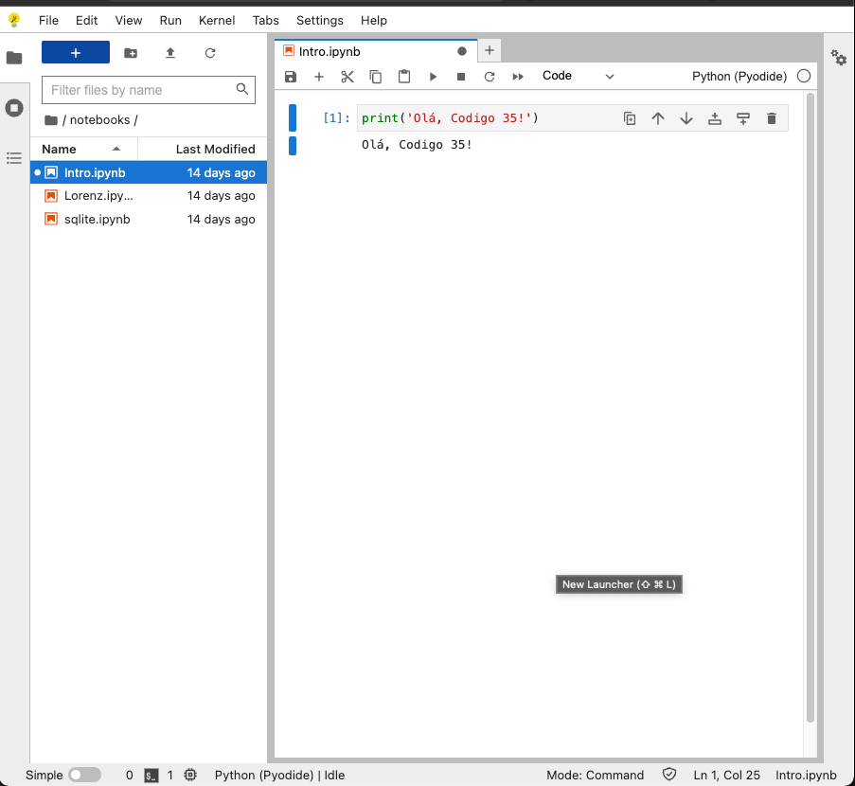Open the Kernel menu
This screenshot has width=855, height=786.
point(217,20)
